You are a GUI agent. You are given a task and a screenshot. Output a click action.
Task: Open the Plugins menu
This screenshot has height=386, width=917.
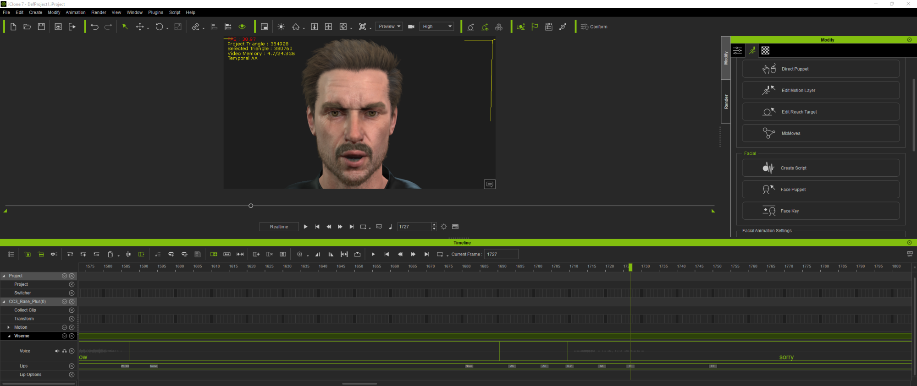coord(155,12)
